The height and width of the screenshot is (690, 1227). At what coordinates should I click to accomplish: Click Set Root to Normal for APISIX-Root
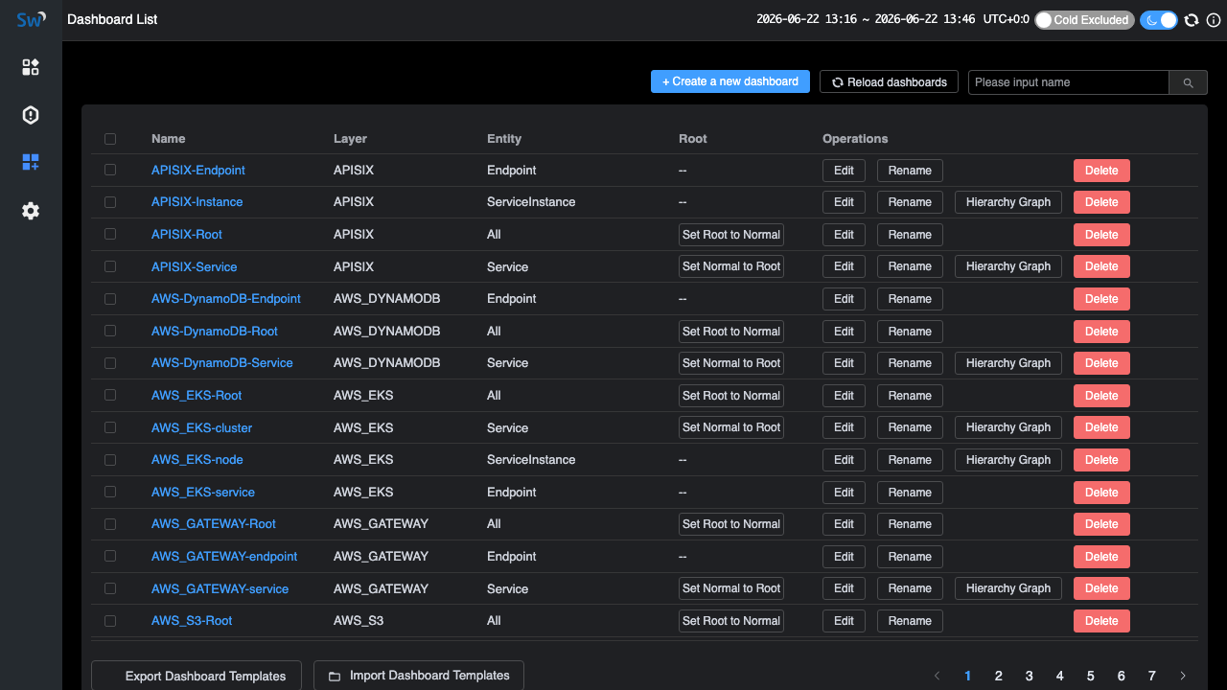pos(731,235)
